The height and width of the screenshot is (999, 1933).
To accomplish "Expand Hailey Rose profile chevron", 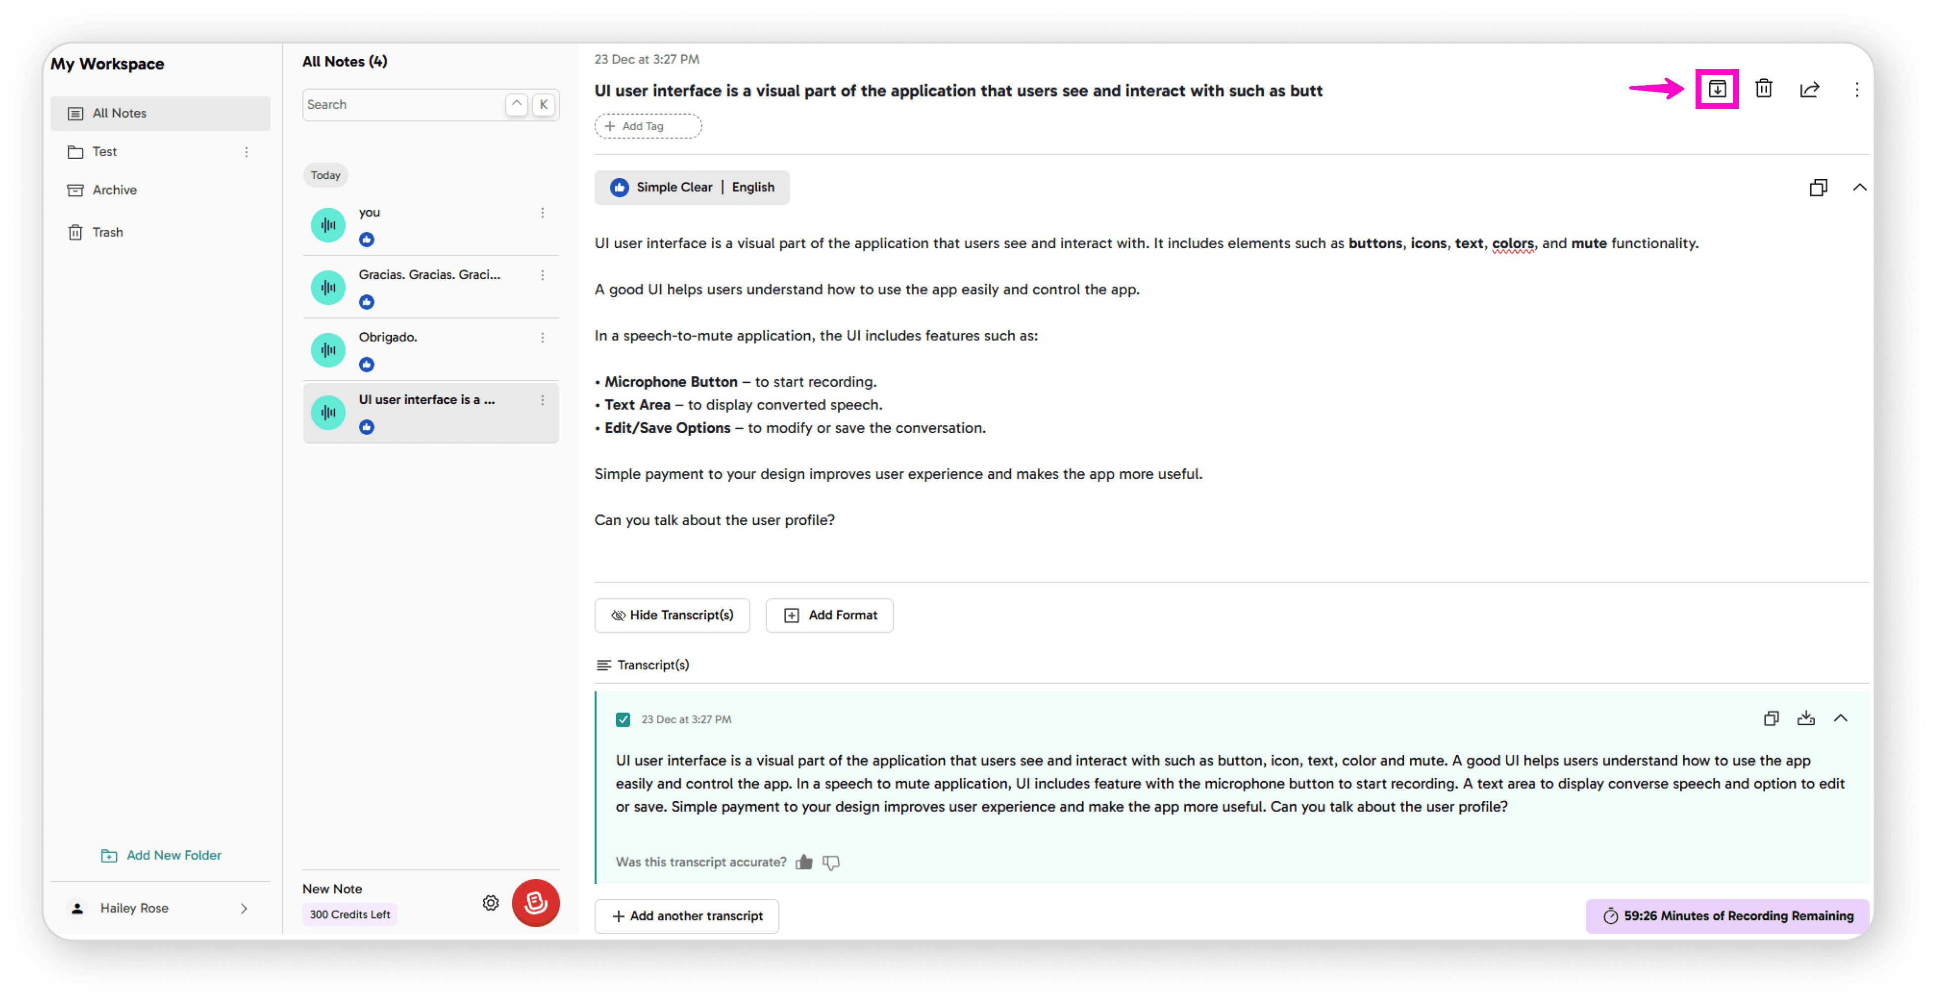I will pos(244,908).
